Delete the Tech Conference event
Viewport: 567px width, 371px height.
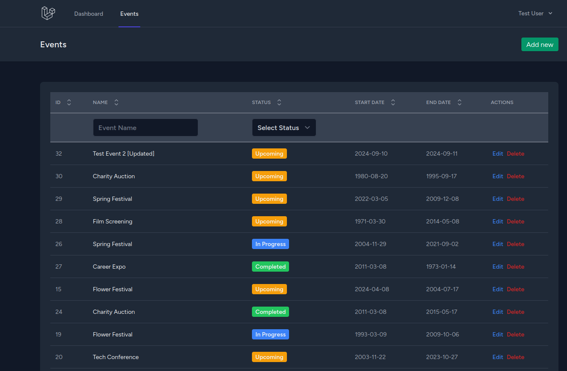click(x=515, y=357)
